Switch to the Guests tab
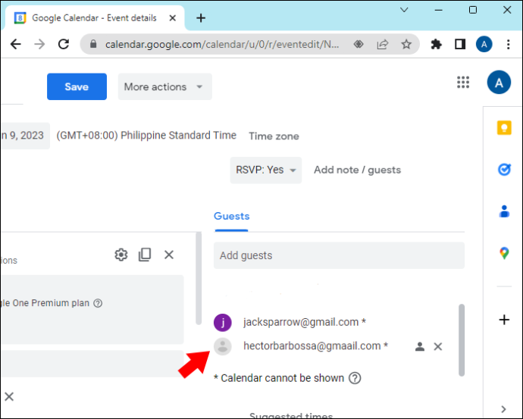Image resolution: width=523 pixels, height=419 pixels. tap(231, 217)
